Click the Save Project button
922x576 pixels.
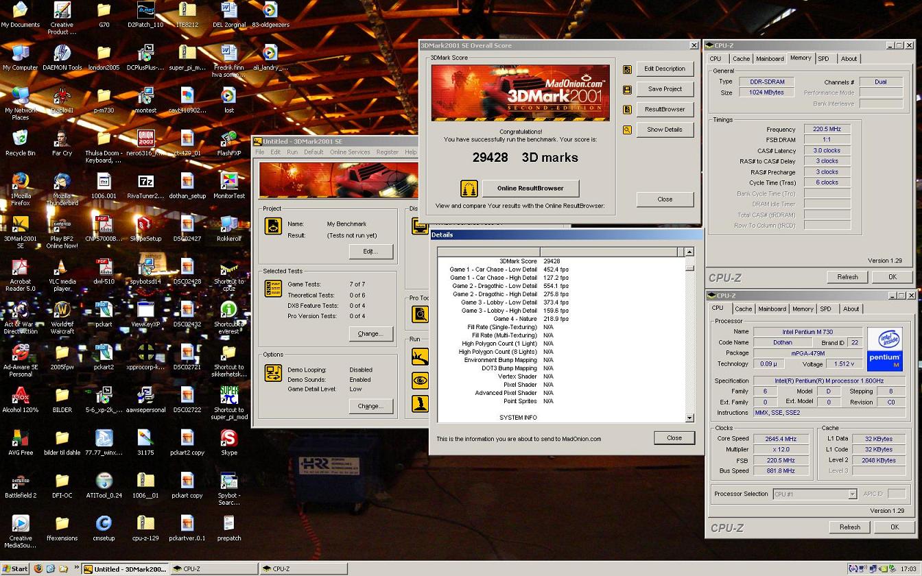[x=665, y=89]
